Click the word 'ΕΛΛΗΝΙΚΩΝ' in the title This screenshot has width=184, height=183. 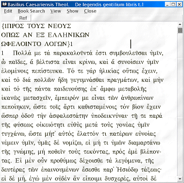[x=69, y=35]
